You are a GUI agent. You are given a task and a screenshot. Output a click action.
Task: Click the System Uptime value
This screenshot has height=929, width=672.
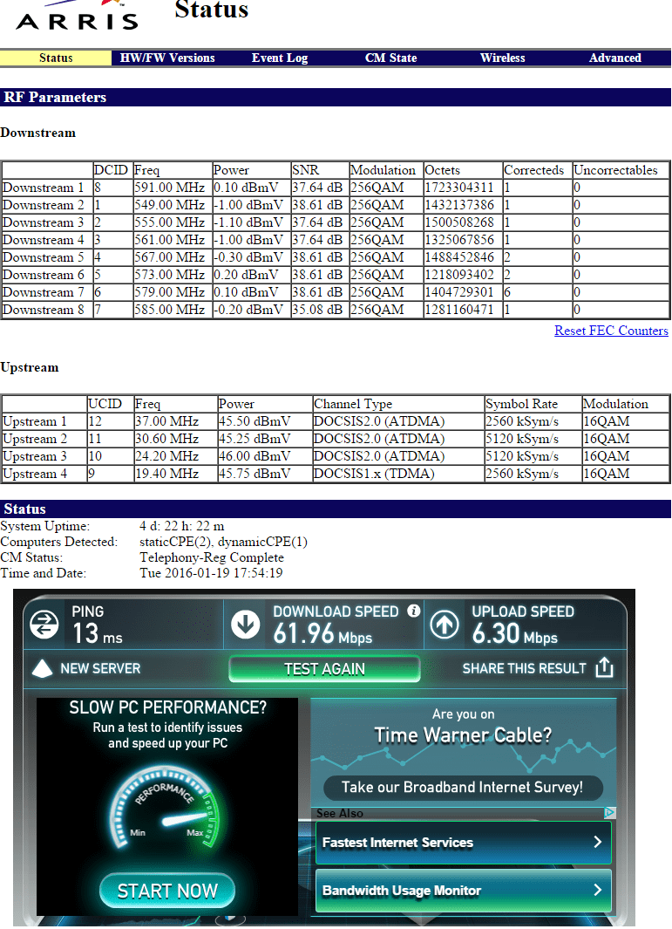tap(182, 526)
